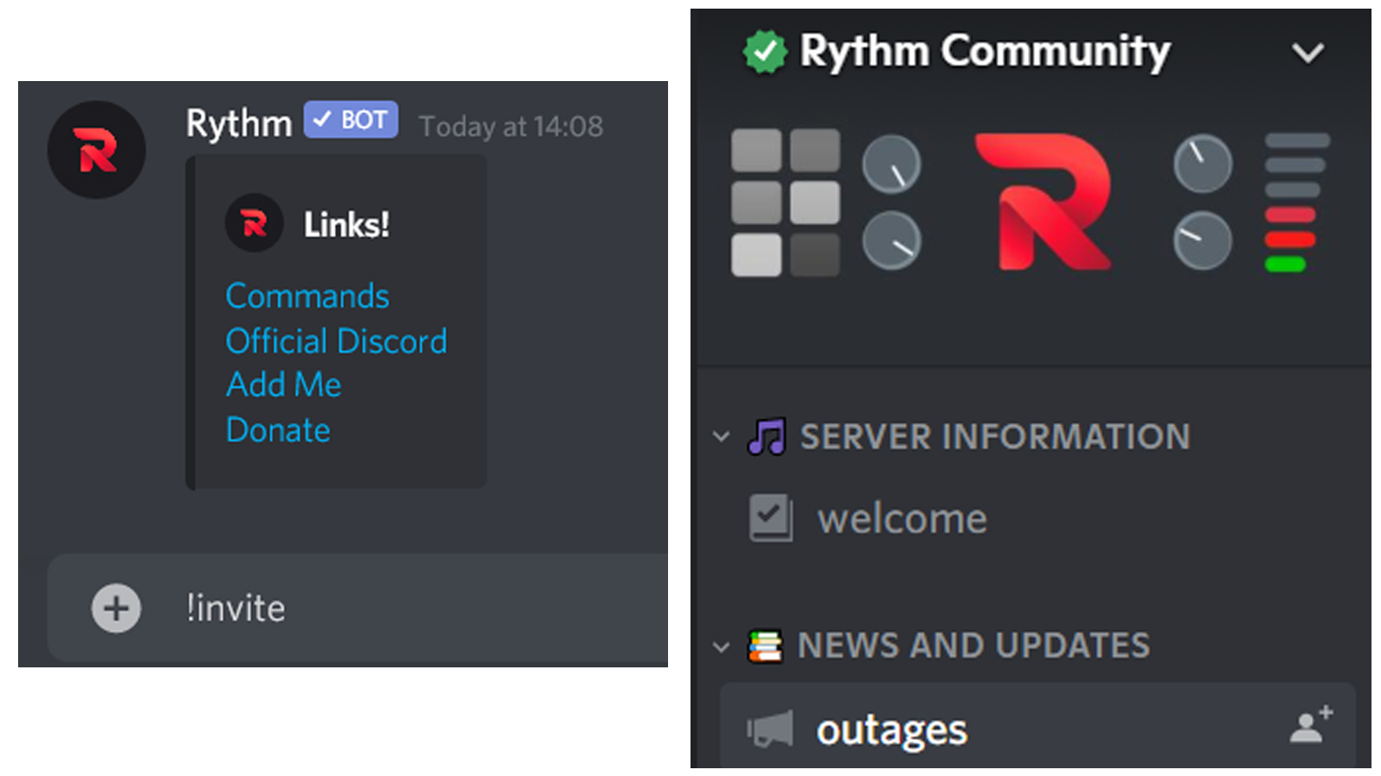This screenshot has width=1381, height=776.
Task: Click the Rythm bot avatar beside message
Action: [x=97, y=150]
